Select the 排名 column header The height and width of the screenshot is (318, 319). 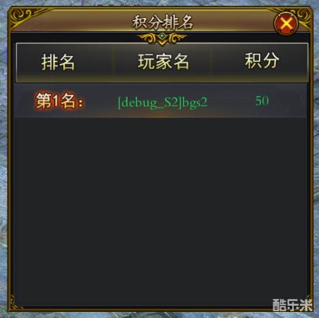(x=58, y=62)
